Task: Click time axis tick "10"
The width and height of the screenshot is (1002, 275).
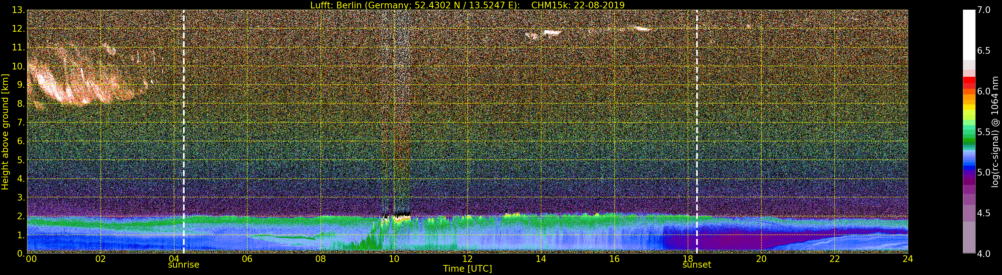Action: coord(394,259)
